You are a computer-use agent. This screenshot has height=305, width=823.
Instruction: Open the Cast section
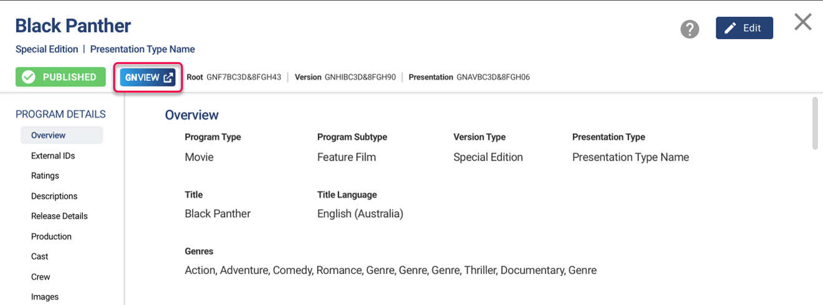click(40, 256)
